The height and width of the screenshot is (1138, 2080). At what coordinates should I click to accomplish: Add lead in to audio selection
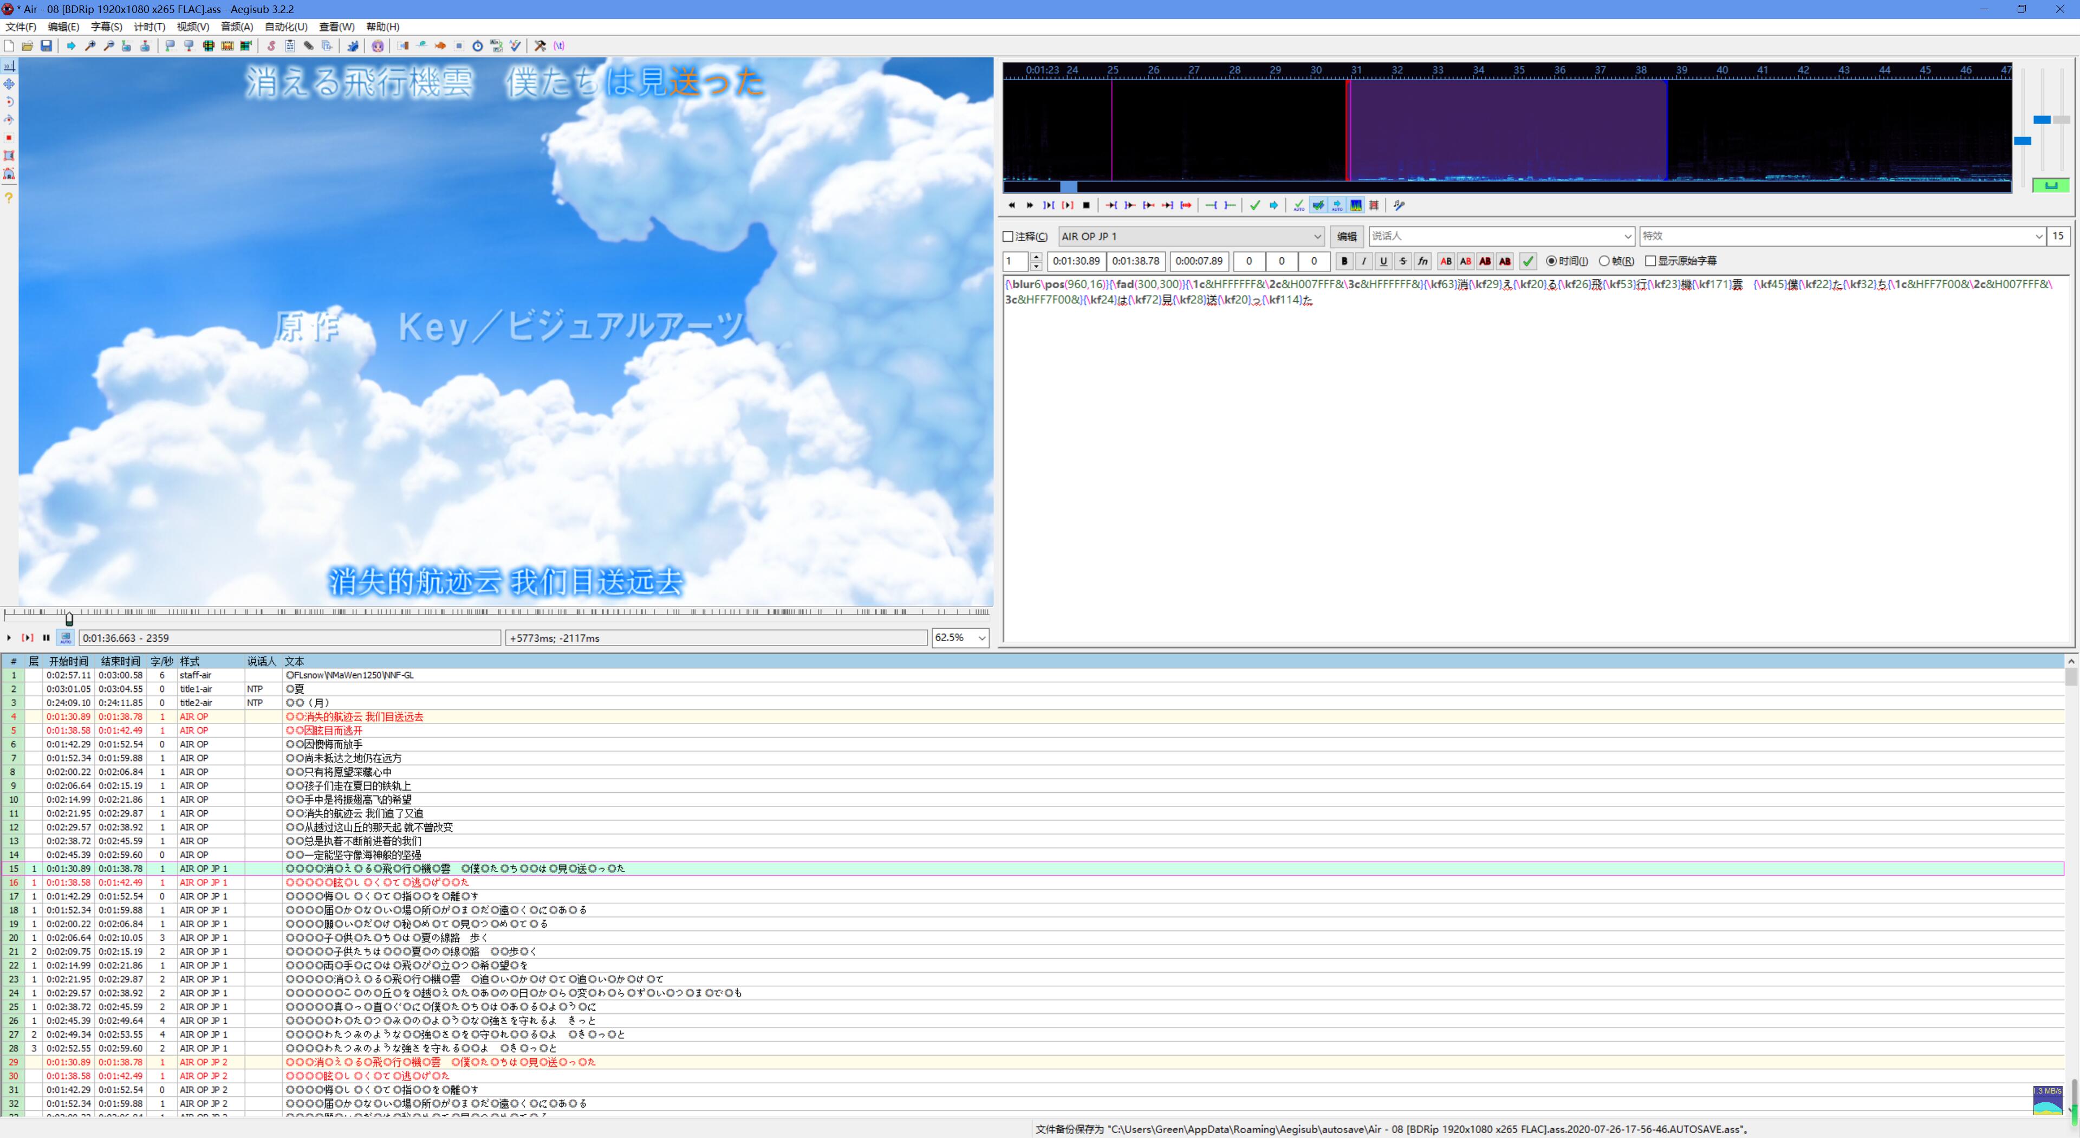(1211, 205)
